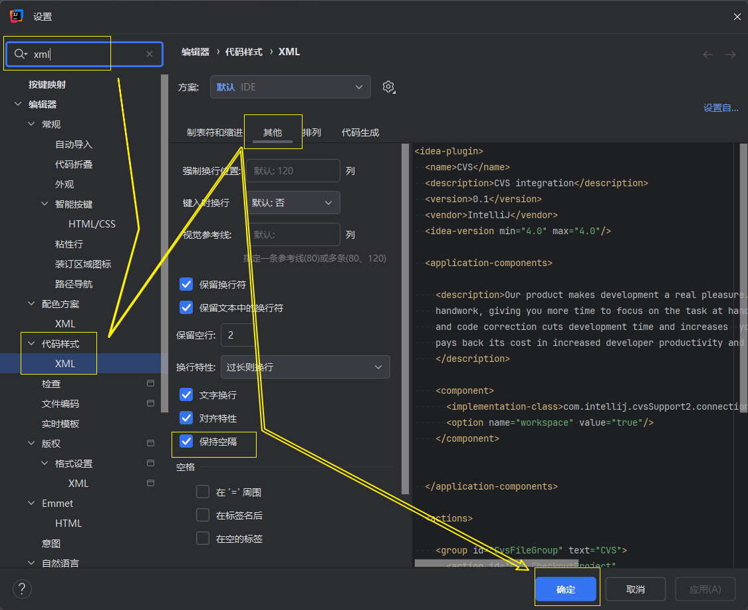This screenshot has height=610, width=748.
Task: Switch to the 代码生成 tab
Action: 360,132
